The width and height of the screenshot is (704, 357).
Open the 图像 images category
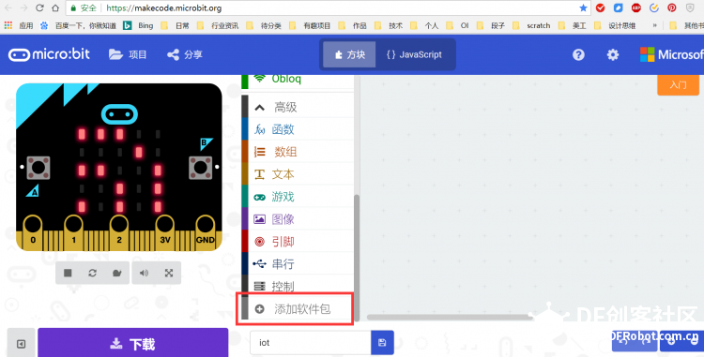(x=298, y=219)
